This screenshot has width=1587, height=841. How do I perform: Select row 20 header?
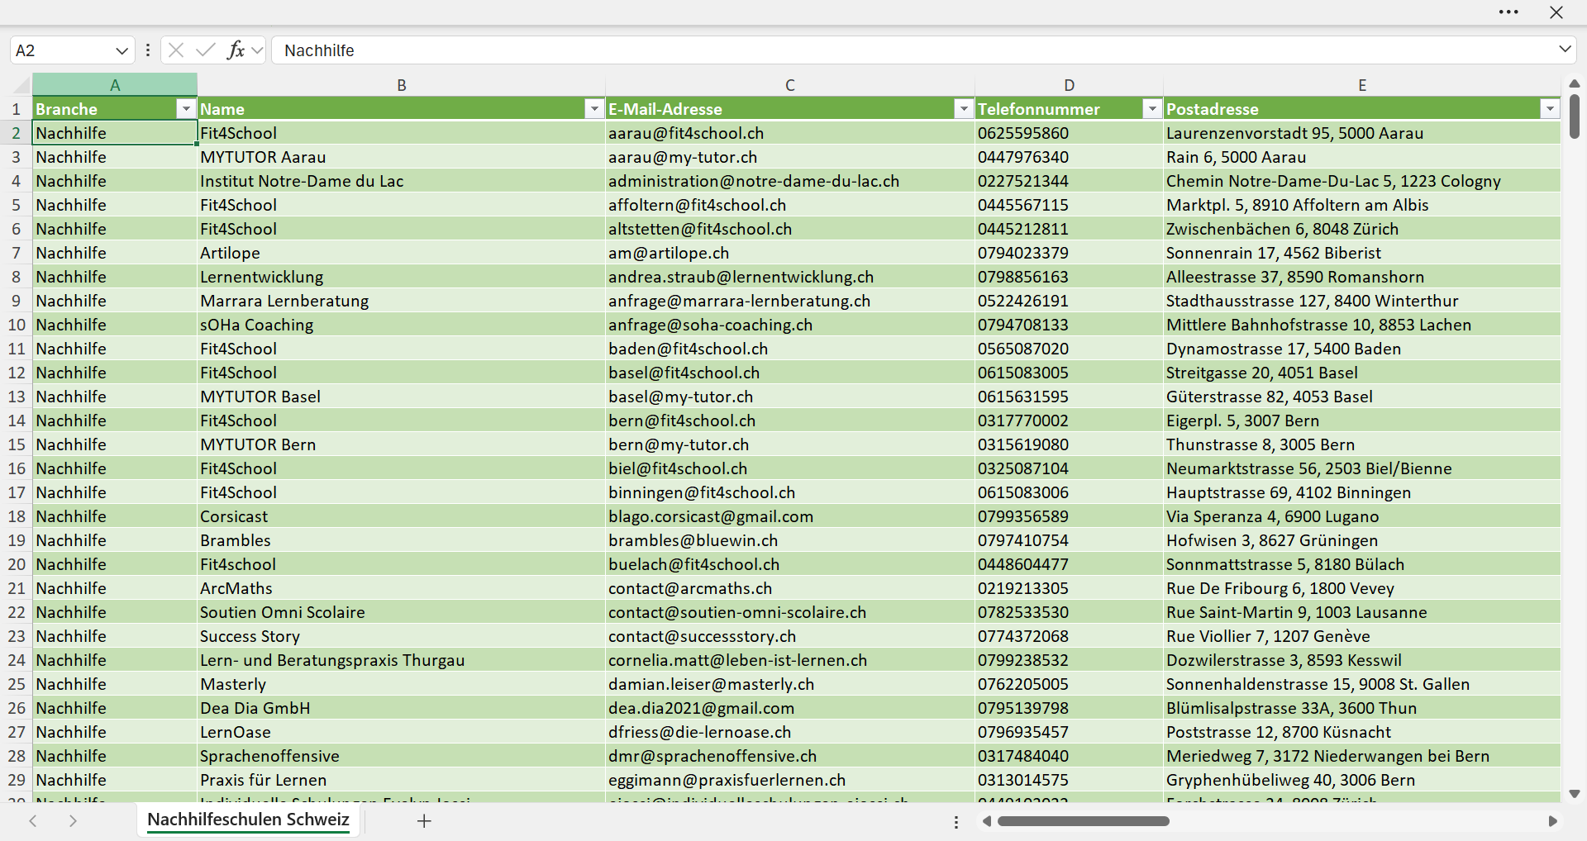[x=16, y=564]
